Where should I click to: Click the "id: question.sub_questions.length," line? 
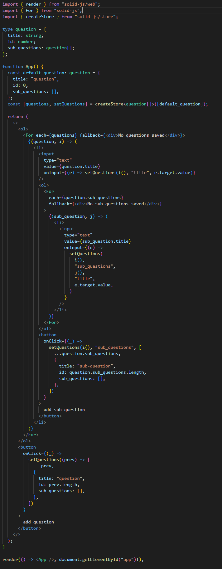[x=103, y=372]
